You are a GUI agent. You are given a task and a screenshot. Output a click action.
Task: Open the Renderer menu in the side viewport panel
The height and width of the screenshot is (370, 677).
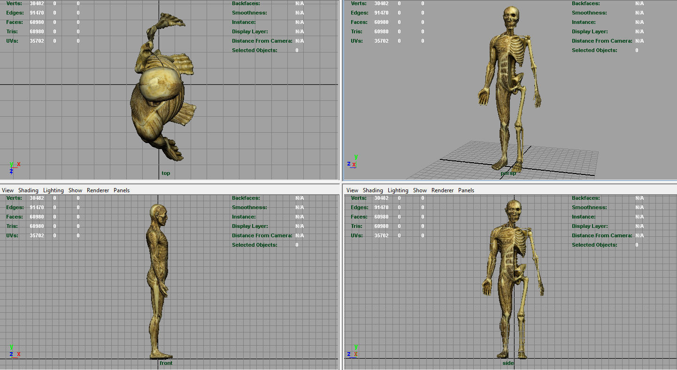[x=442, y=190]
